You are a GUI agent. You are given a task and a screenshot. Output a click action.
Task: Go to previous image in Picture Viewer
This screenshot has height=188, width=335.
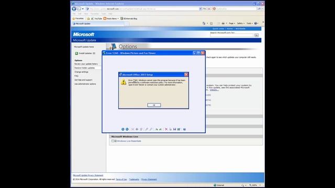pyautogui.click(x=123, y=129)
